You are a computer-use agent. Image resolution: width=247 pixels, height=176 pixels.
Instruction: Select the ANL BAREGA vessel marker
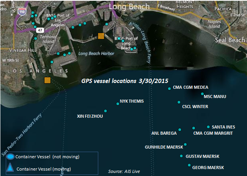pyautogui.click(x=180, y=130)
